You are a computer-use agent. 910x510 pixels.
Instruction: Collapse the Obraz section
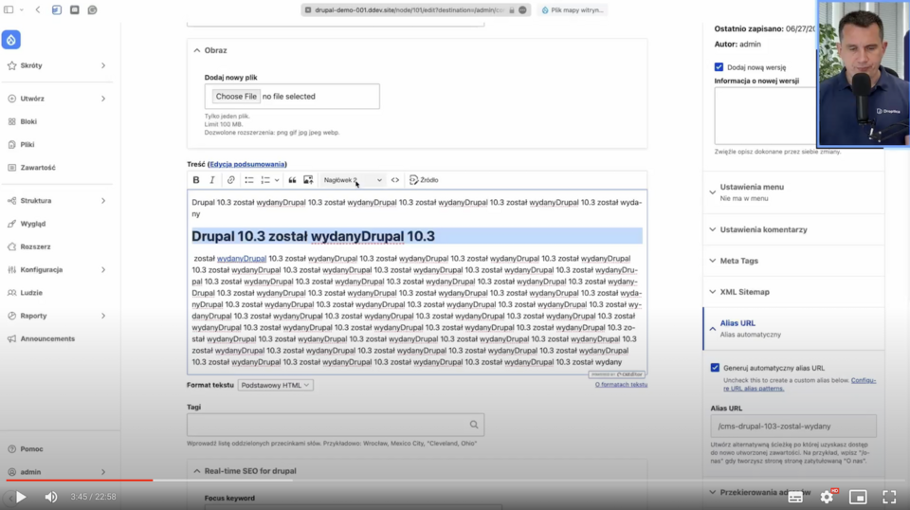209,50
